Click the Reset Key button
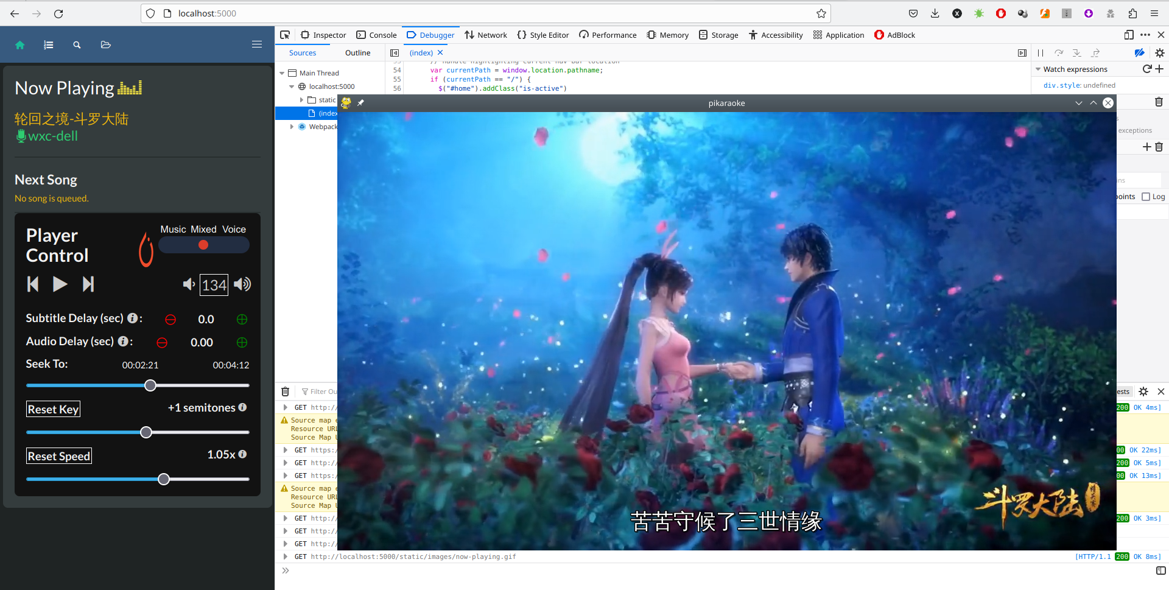Viewport: 1169px width, 590px height. [53, 409]
